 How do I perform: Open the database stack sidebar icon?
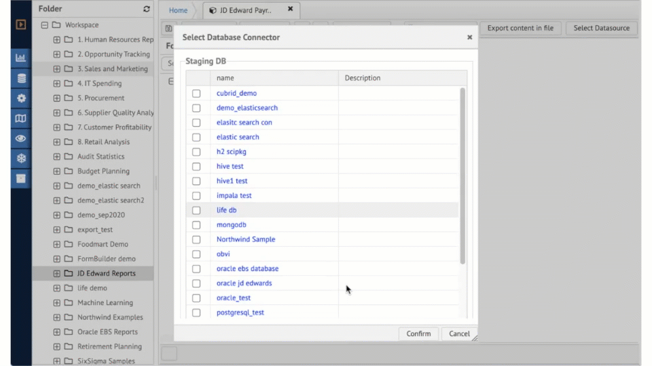coord(21,78)
